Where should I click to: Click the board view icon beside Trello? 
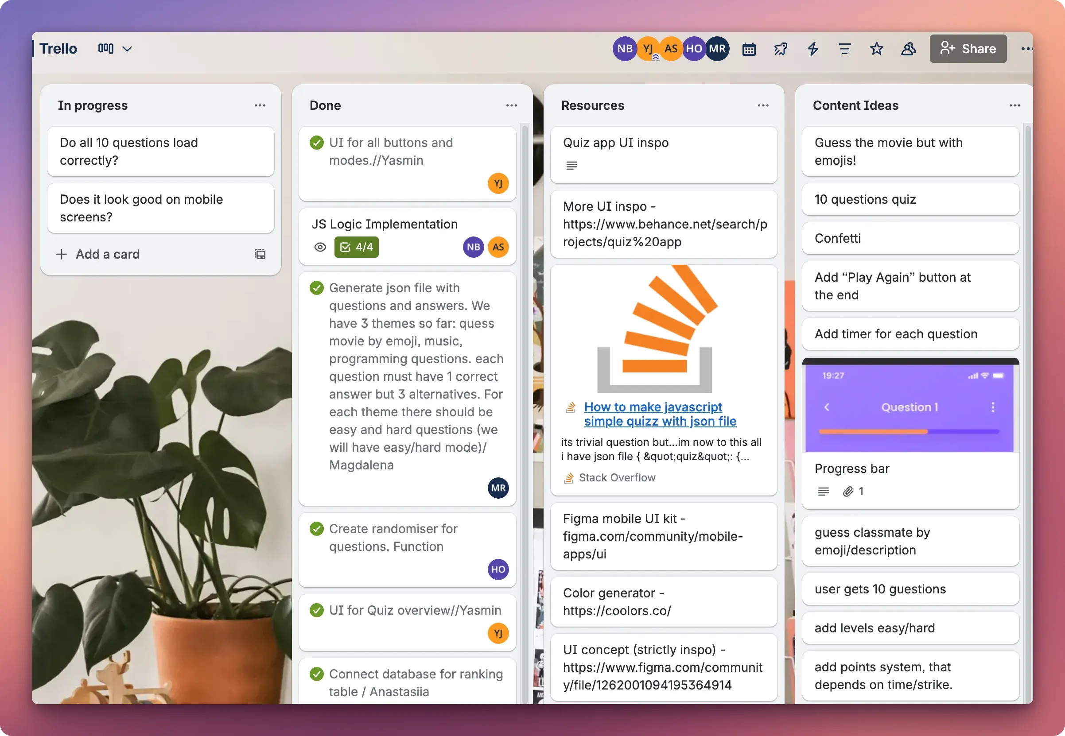click(105, 48)
